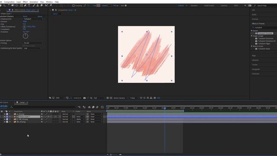The width and height of the screenshot is (277, 156).
Task: Select Turbulent Noise effect in list
Action: pyautogui.click(x=264, y=49)
